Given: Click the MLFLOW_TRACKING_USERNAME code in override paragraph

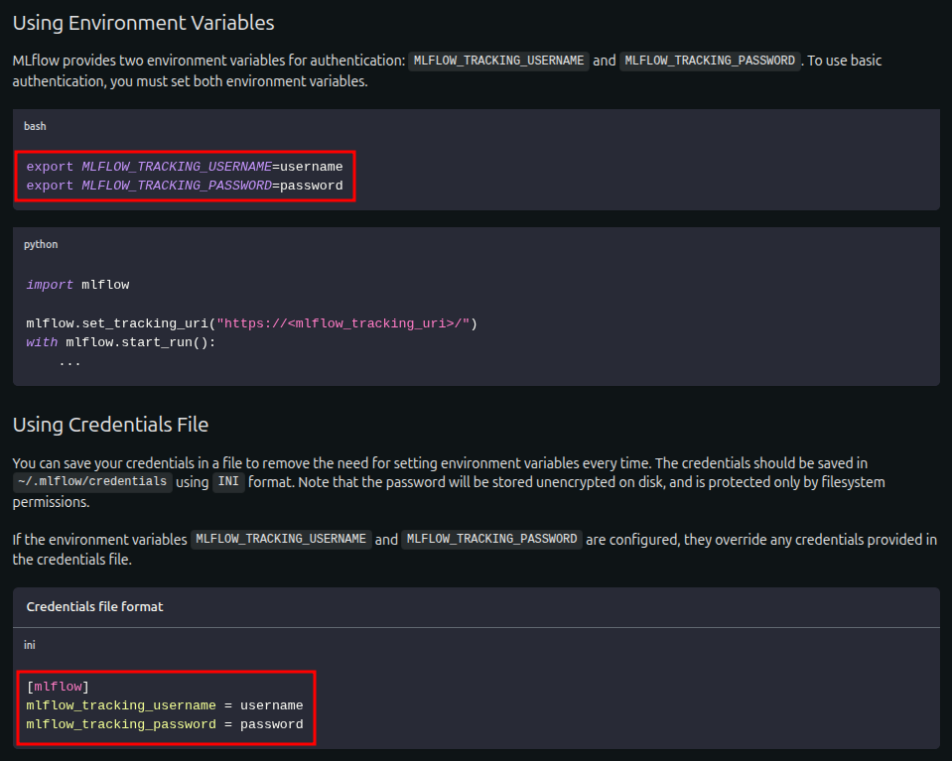Looking at the screenshot, I should pyautogui.click(x=281, y=540).
